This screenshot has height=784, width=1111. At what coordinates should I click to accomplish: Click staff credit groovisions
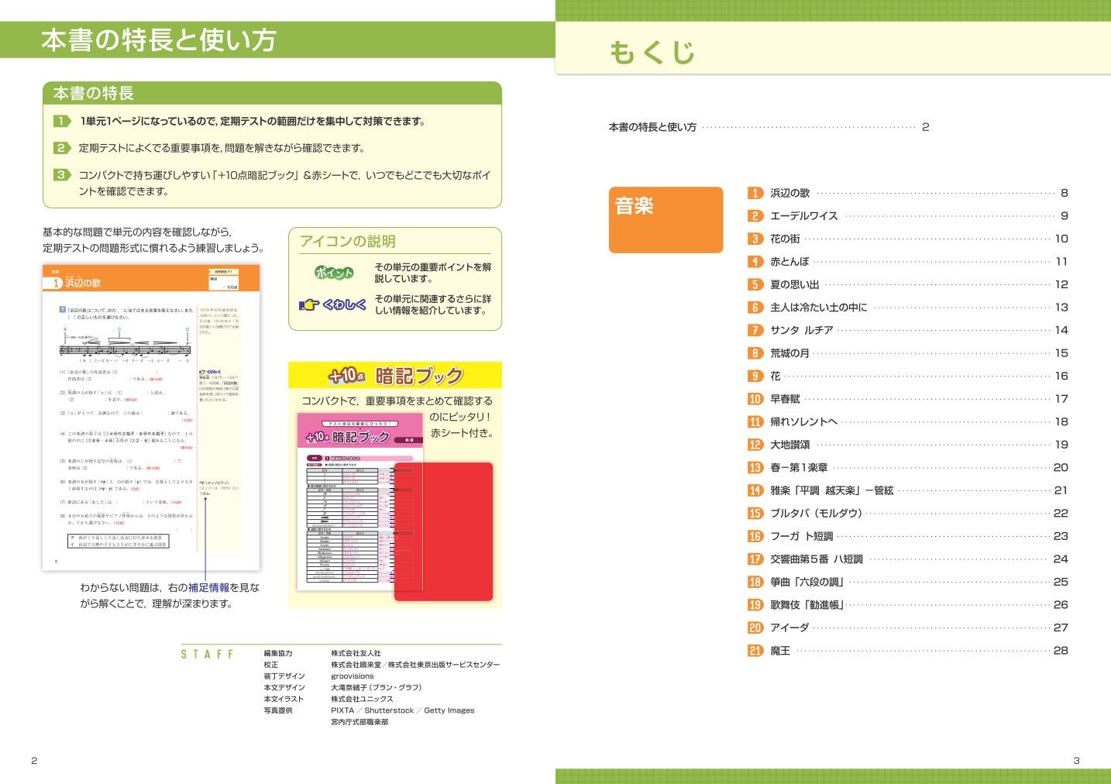click(353, 676)
